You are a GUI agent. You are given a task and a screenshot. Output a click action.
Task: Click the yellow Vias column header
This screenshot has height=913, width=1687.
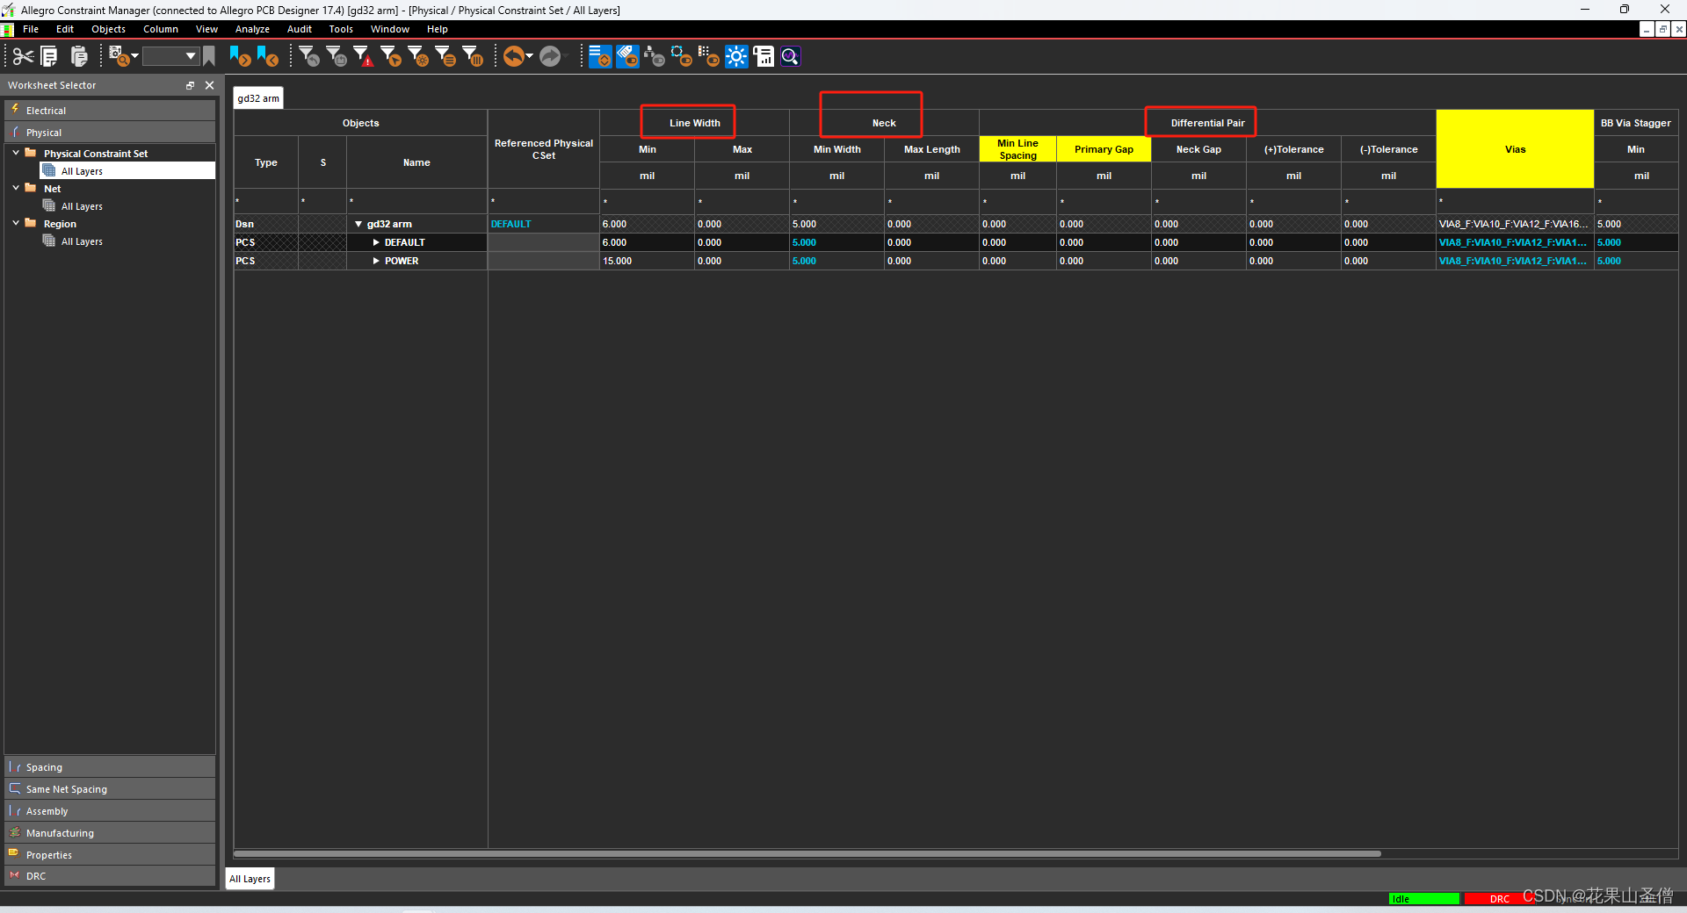[x=1515, y=149]
